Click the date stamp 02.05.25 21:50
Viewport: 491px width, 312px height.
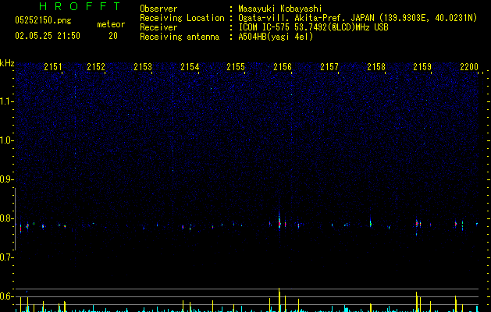pyautogui.click(x=48, y=36)
